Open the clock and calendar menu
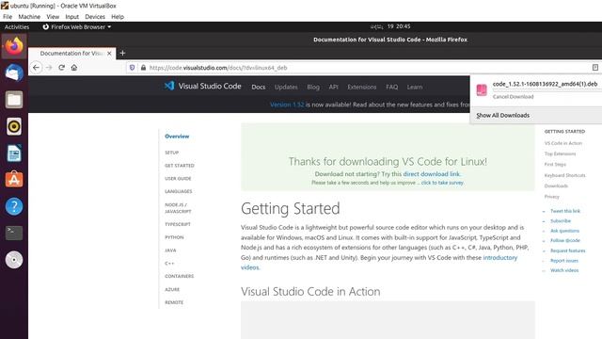Screen dimensions: 602x339 point(390,26)
